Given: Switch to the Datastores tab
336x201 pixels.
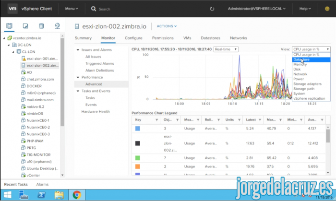Looking at the screenshot, I should [210, 38].
